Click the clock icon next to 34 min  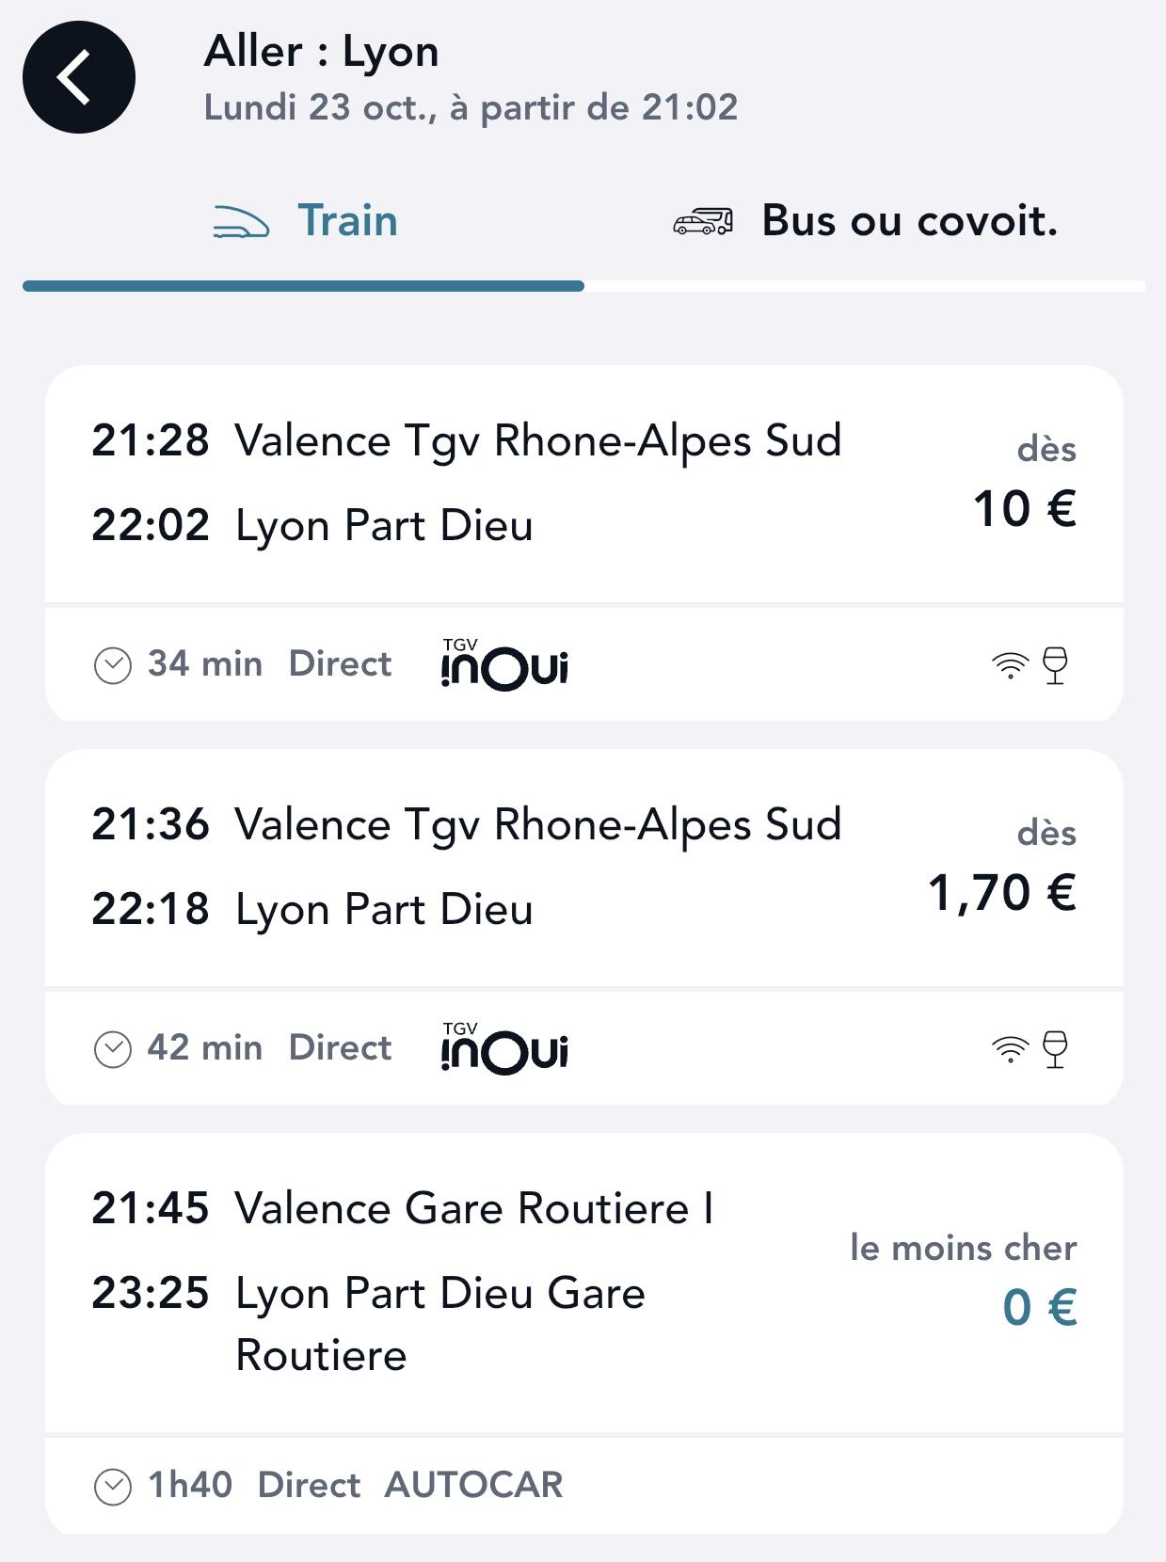[113, 665]
